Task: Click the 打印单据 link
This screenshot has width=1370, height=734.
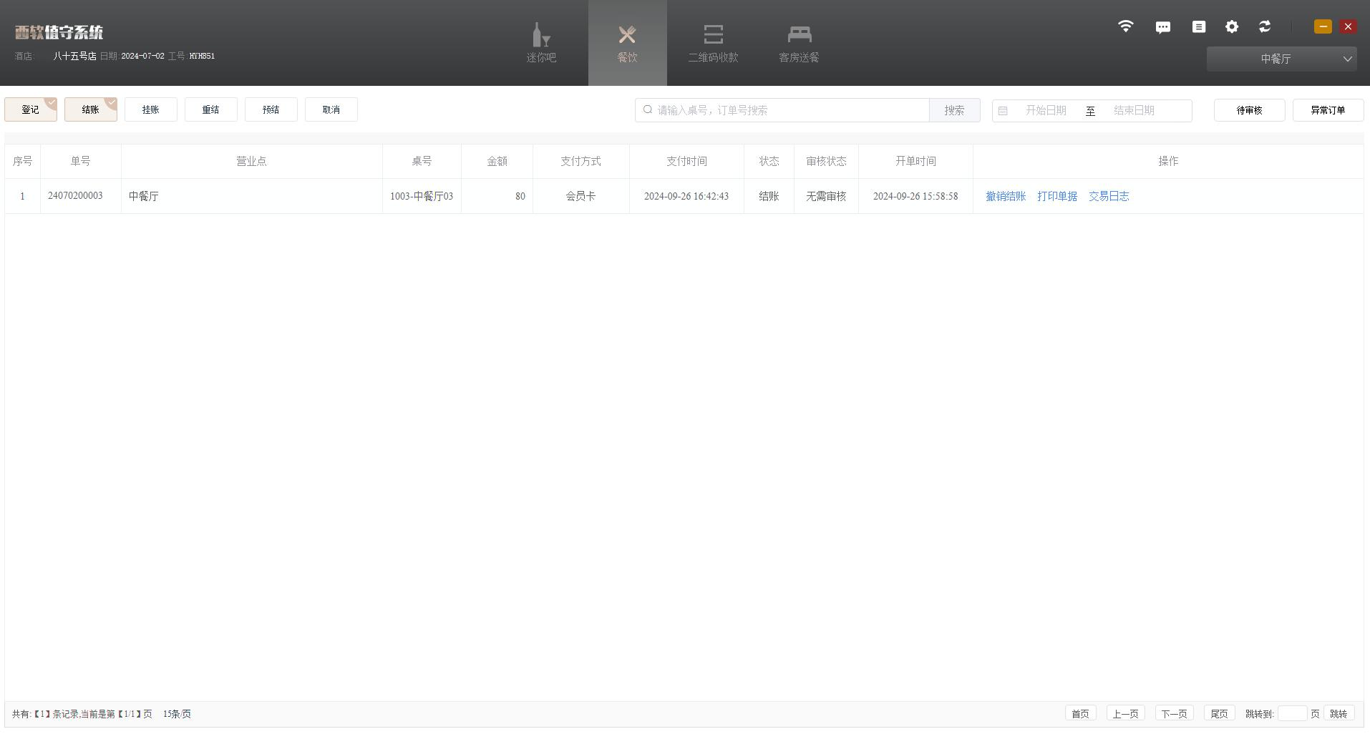Action: click(1056, 196)
